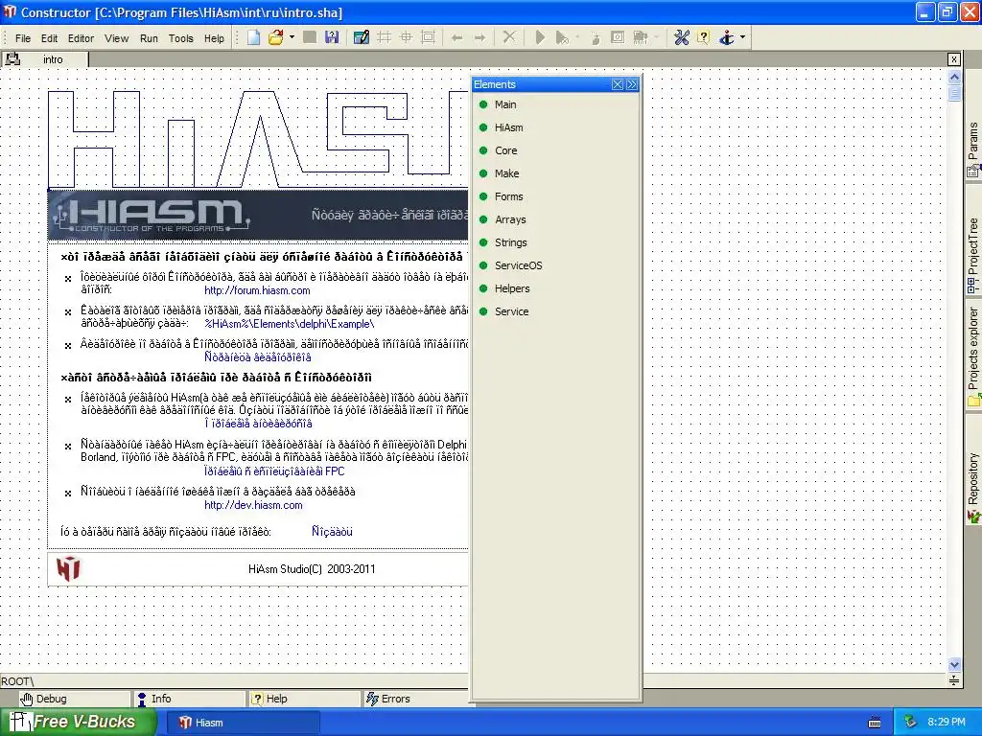The image size is (982, 736).
Task: Open settings with wrench and screwdriver icon
Action: (x=682, y=37)
